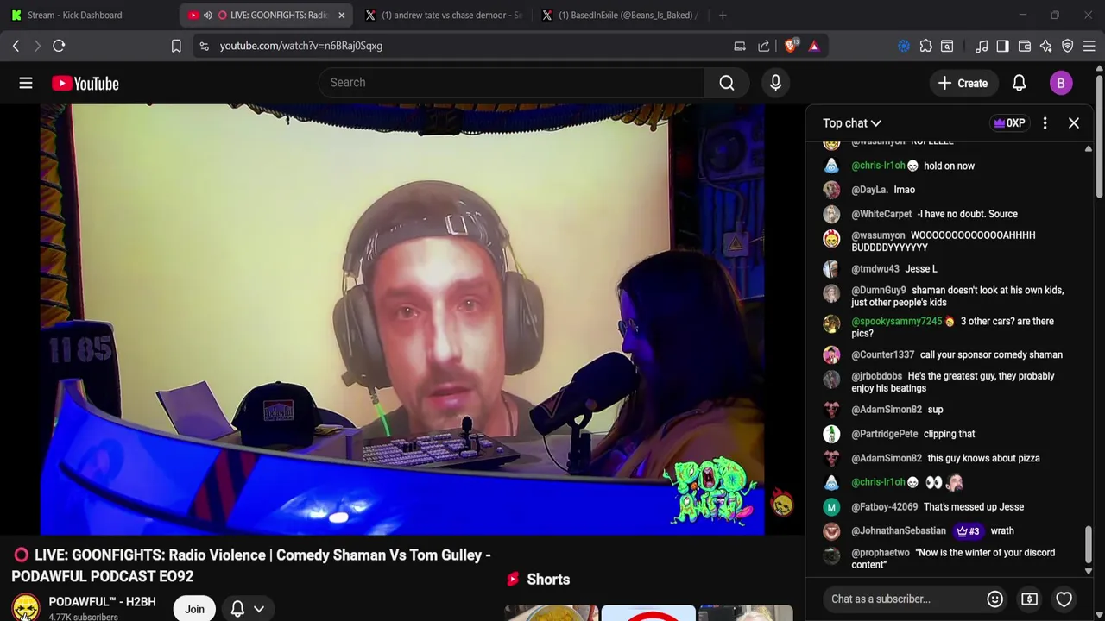1105x621 pixels.
Task: Open the Create dropdown button
Action: (x=963, y=83)
